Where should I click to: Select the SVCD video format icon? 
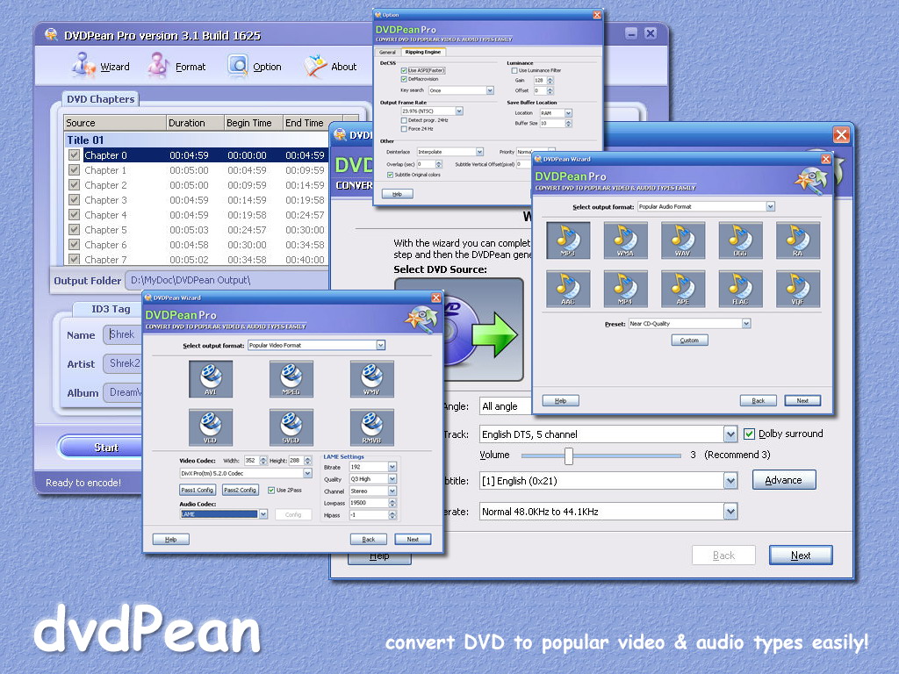point(291,427)
